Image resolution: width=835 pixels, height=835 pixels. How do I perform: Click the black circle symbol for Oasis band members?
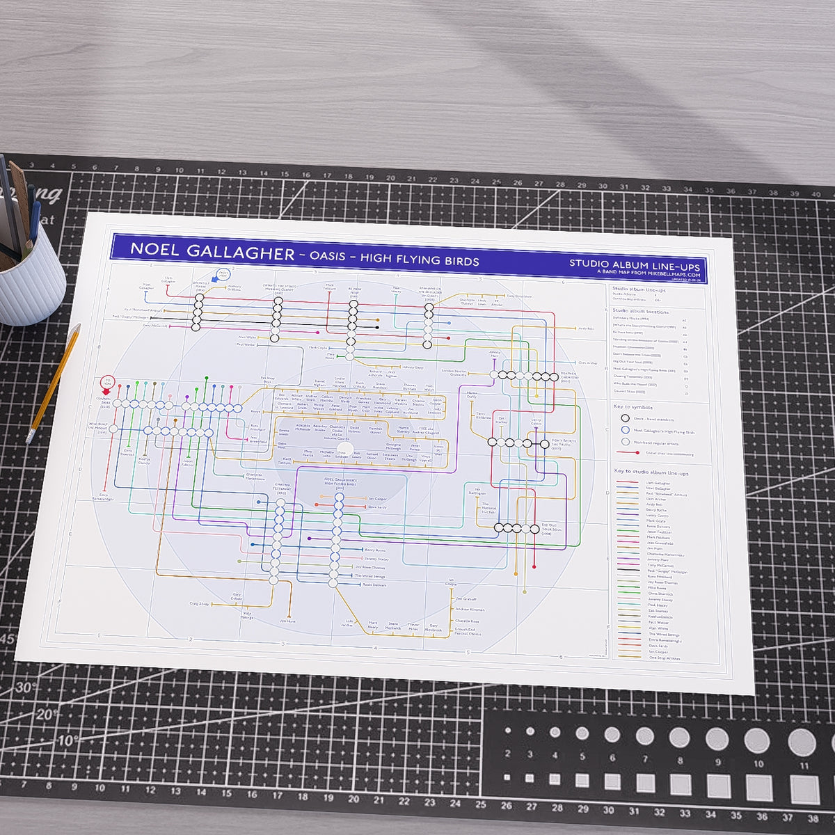626,418
